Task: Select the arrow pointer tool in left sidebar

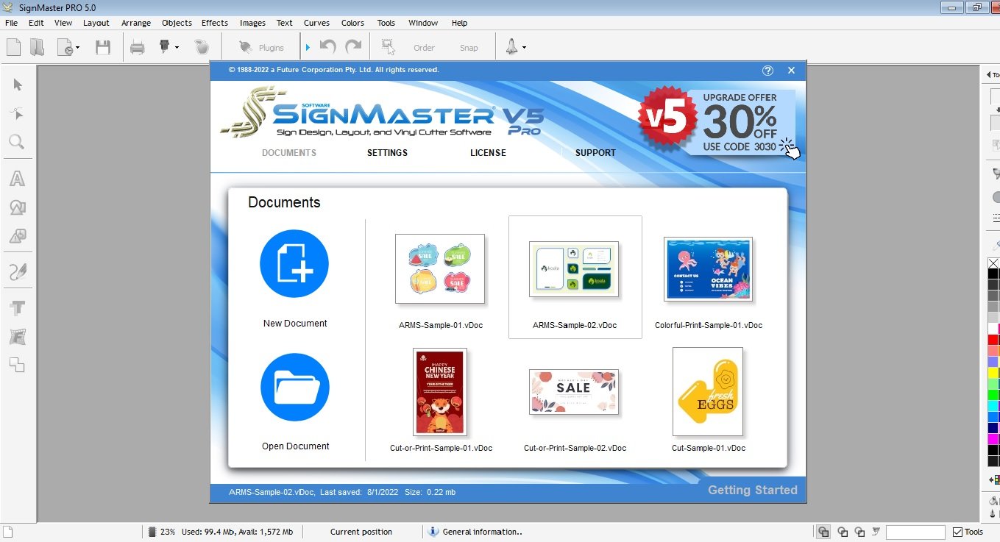Action: coord(18,85)
